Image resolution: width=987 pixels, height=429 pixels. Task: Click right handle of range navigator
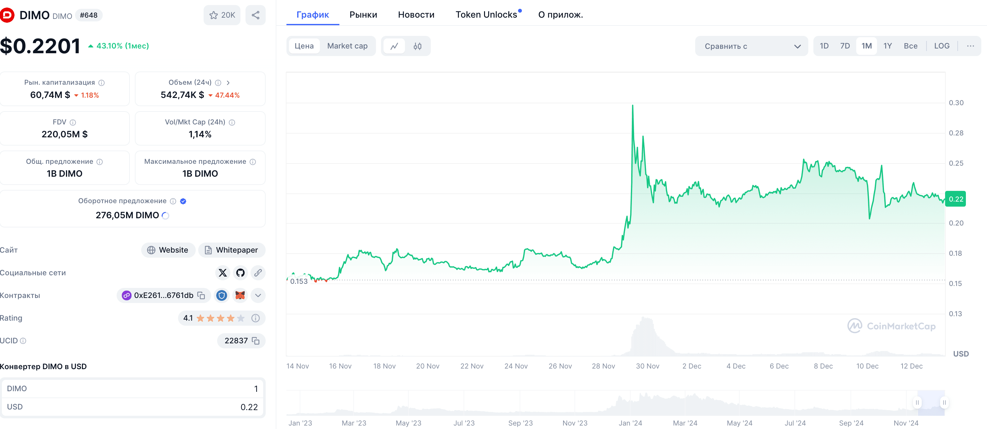click(x=944, y=402)
